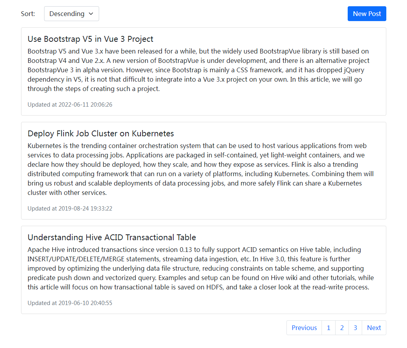407x348 pixels.
Task: Go to the Next page
Action: [x=374, y=328]
